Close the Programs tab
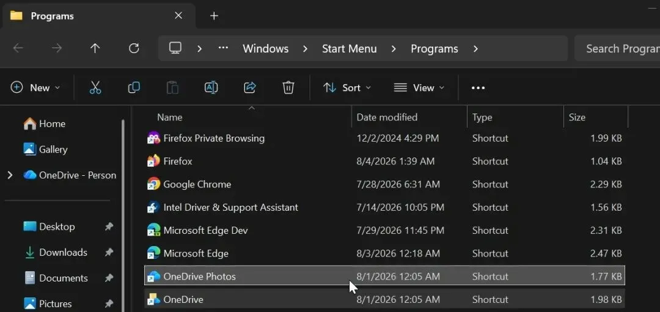The height and width of the screenshot is (312, 660). (178, 15)
